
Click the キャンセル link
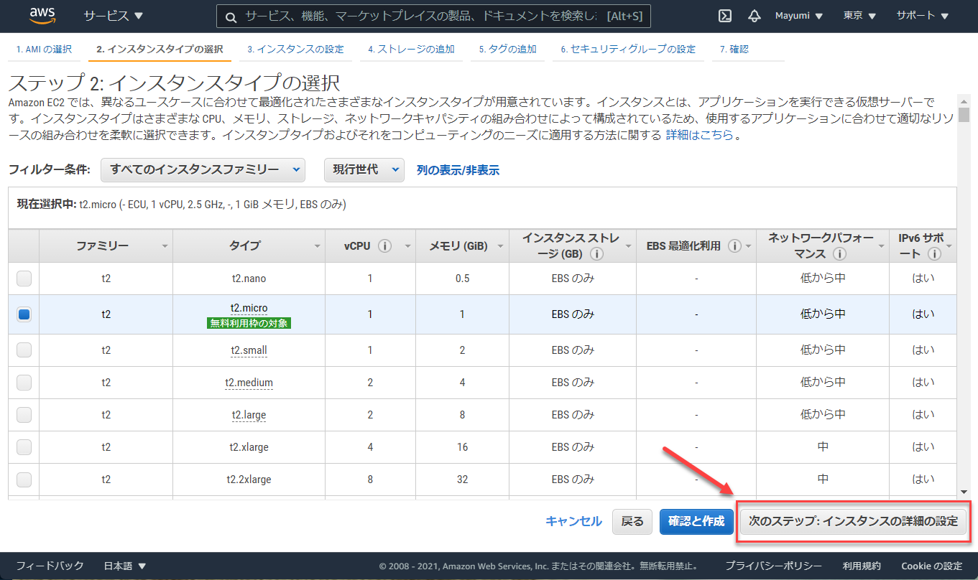click(573, 521)
